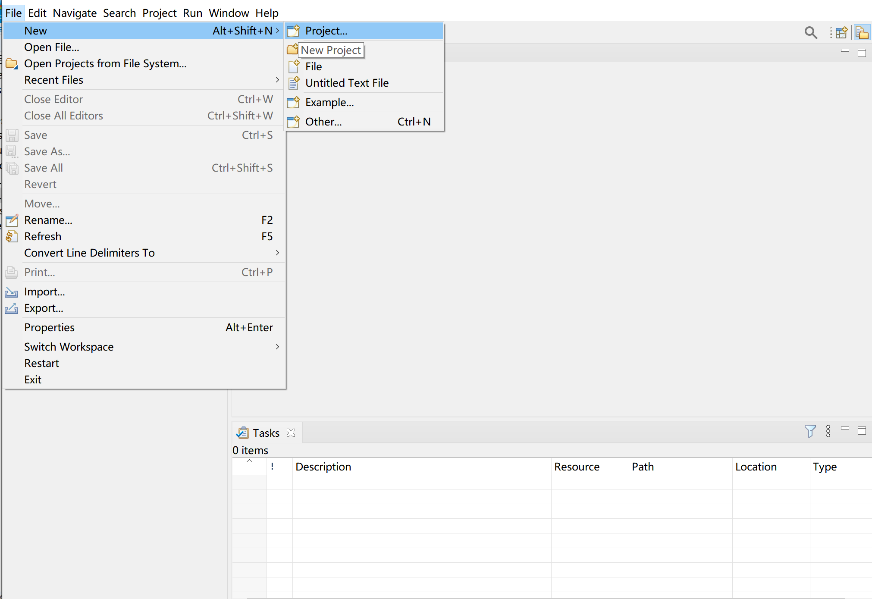Maximize the editor area
This screenshot has width=872, height=599.
tap(862, 53)
